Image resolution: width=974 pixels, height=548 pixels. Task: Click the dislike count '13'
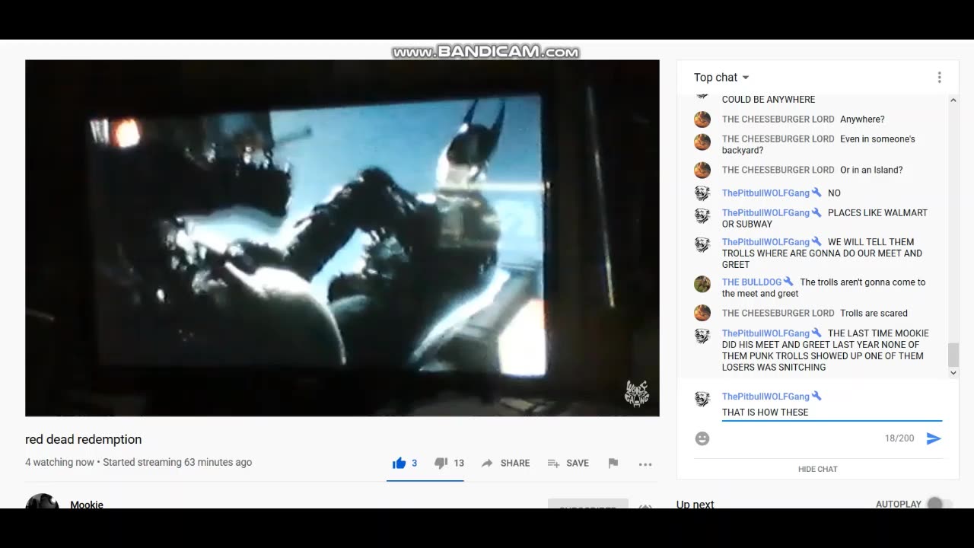coord(459,463)
